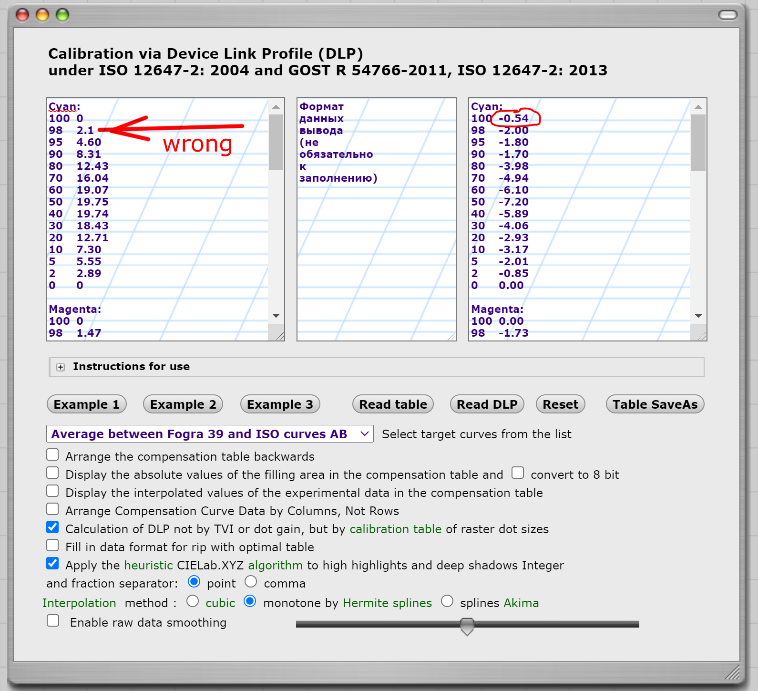Click the Example 1 button

point(86,404)
